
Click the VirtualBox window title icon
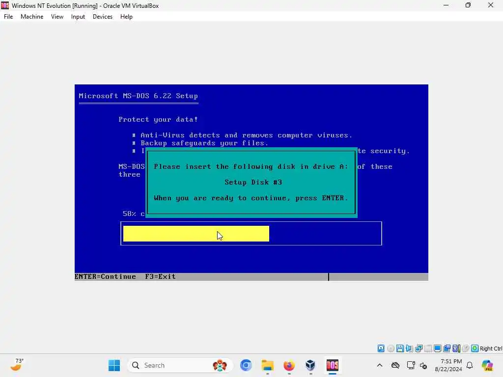click(x=5, y=5)
